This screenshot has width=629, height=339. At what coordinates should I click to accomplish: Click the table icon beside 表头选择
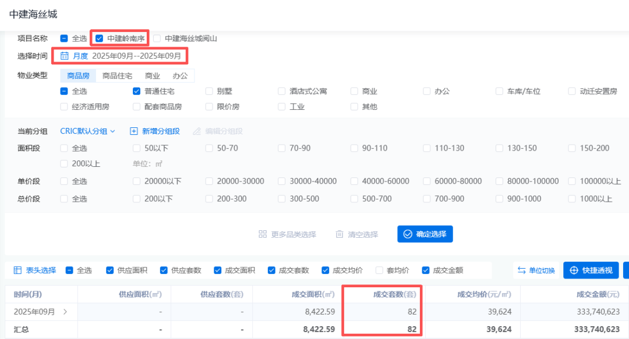click(17, 270)
